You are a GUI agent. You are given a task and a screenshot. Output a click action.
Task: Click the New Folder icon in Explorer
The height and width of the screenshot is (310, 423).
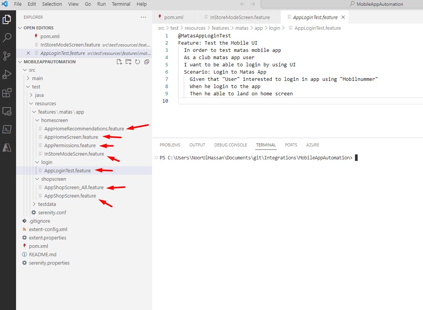click(128, 62)
